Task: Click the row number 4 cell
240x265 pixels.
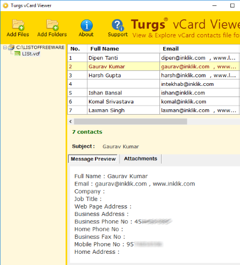Action: (x=77, y=84)
